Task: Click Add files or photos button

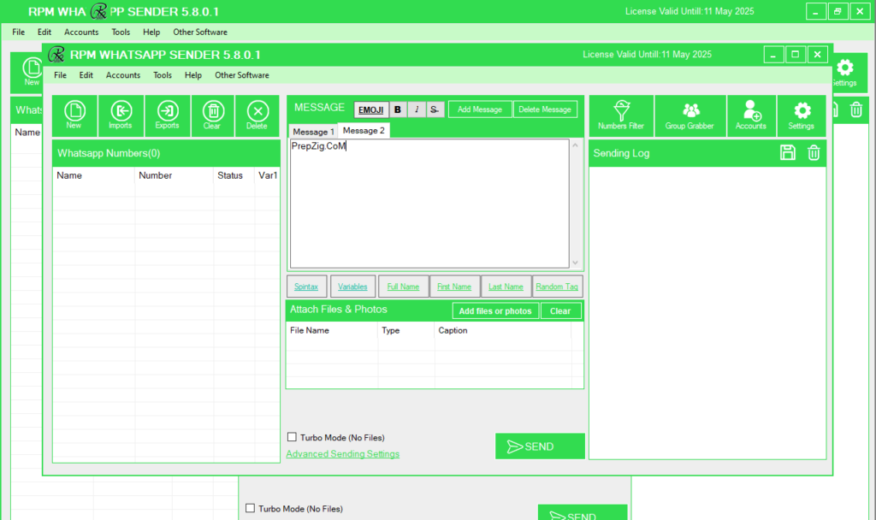Action: 495,311
